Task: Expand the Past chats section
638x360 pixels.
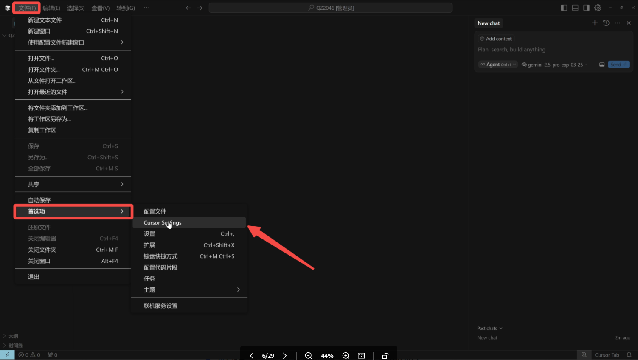Action: coord(489,328)
